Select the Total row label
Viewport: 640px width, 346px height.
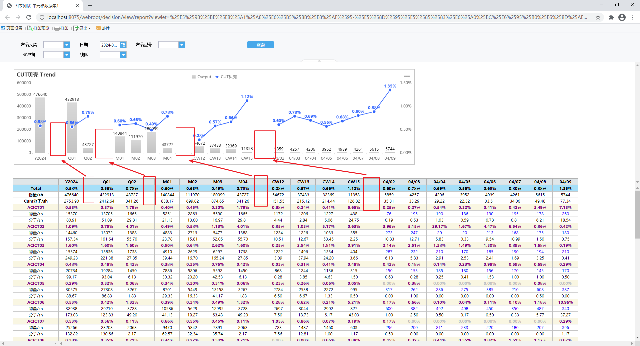(x=36, y=188)
